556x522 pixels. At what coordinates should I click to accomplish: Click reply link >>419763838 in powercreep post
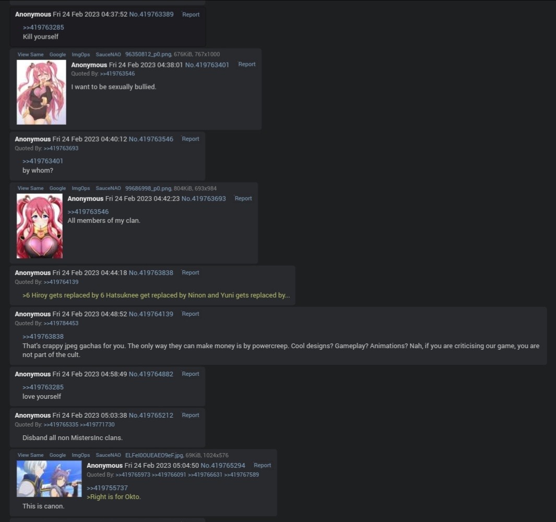click(x=43, y=337)
